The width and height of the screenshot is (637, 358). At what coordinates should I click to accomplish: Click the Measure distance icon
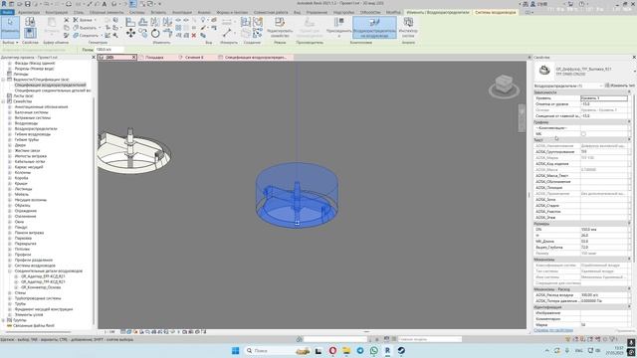coord(227,33)
